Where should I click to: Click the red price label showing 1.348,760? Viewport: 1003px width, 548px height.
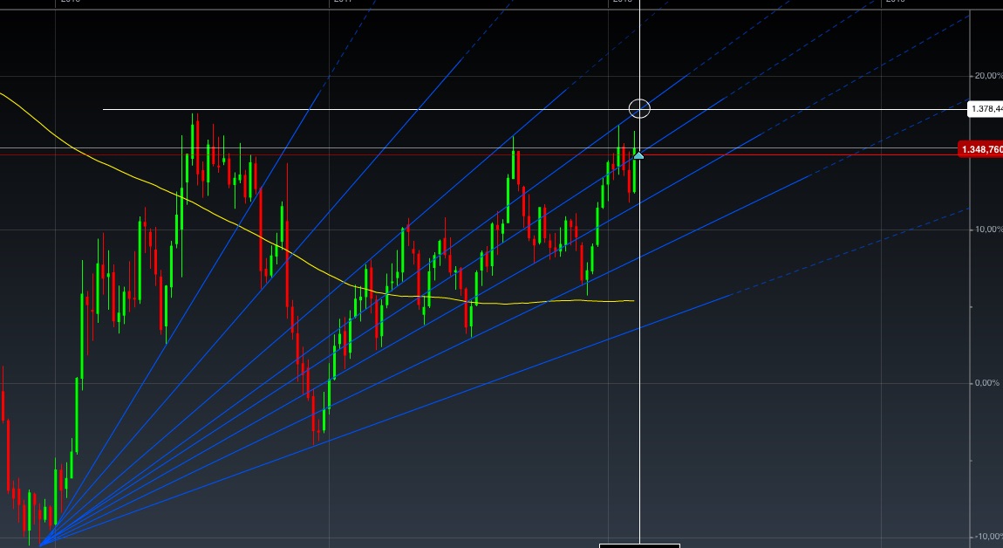pyautogui.click(x=979, y=149)
